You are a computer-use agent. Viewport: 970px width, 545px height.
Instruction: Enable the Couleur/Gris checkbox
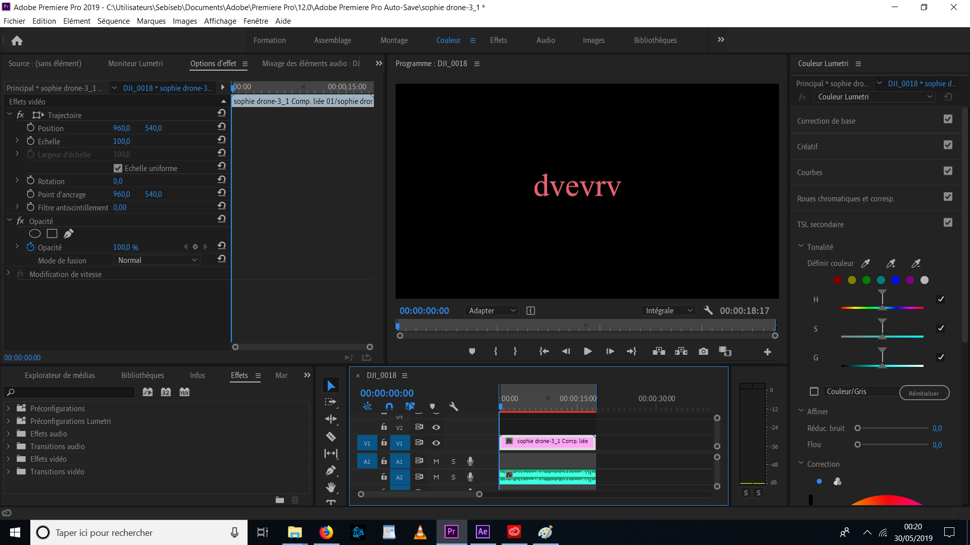814,392
